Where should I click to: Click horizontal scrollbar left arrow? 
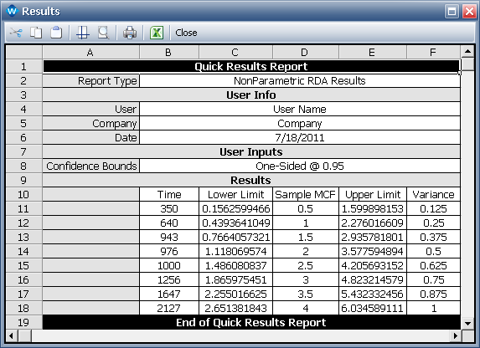pyautogui.click(x=12, y=336)
